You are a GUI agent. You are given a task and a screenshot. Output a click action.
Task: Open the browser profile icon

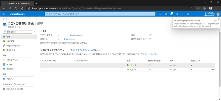[211, 9]
